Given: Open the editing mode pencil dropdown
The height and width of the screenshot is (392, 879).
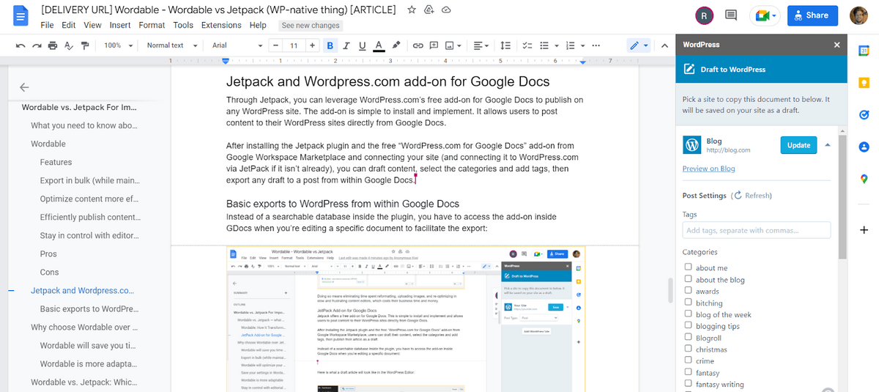Looking at the screenshot, I should (x=638, y=45).
